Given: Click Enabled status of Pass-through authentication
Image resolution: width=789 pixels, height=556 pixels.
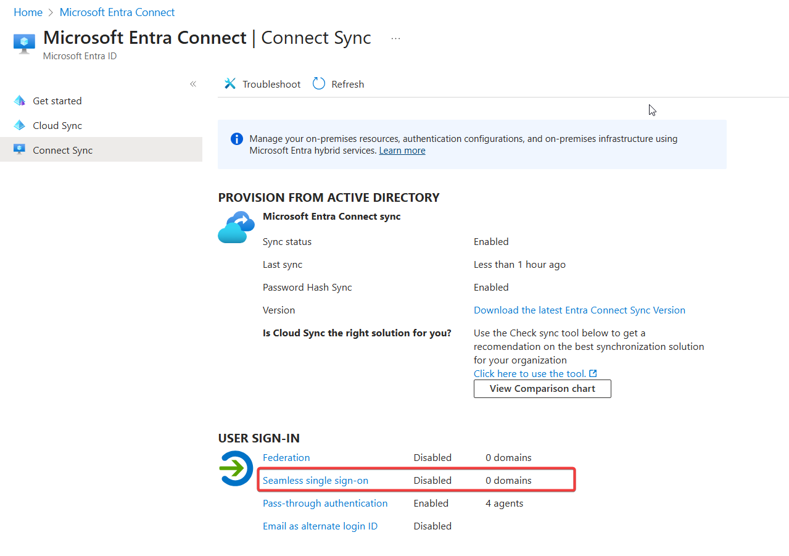Looking at the screenshot, I should click(431, 503).
